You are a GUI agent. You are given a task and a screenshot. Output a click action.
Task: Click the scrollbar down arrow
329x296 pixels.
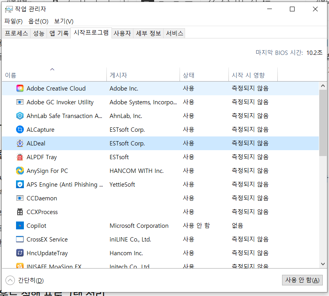[323, 264]
